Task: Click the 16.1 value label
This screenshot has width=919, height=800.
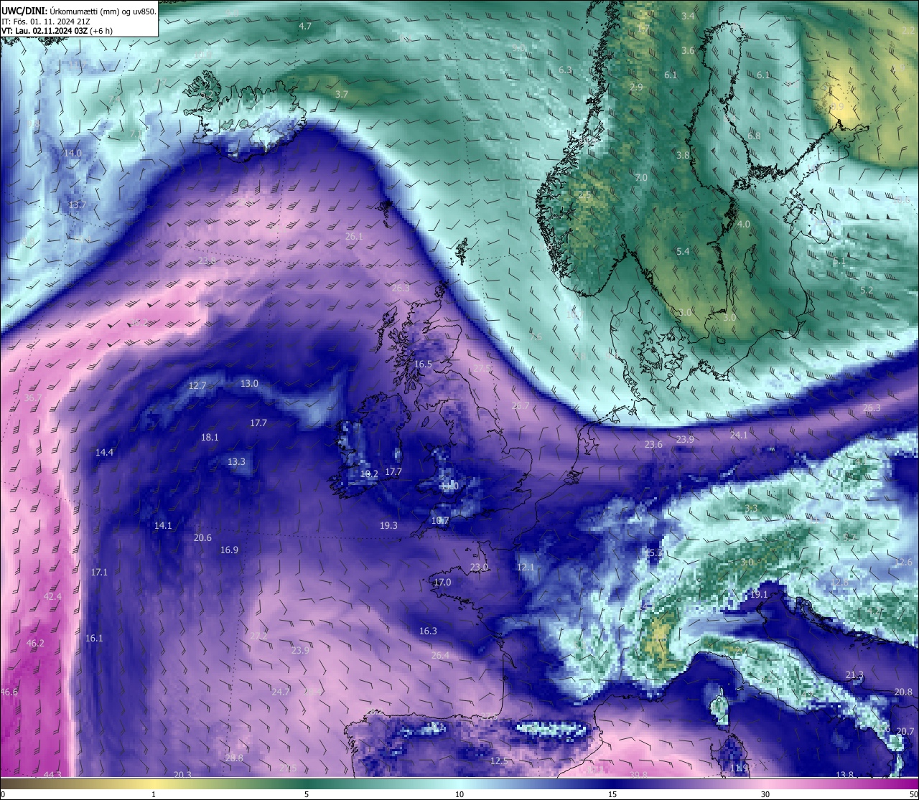Action: [94, 639]
